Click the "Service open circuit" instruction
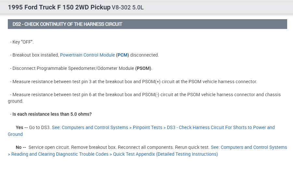This screenshot has width=293, height=169. (x=49, y=147)
